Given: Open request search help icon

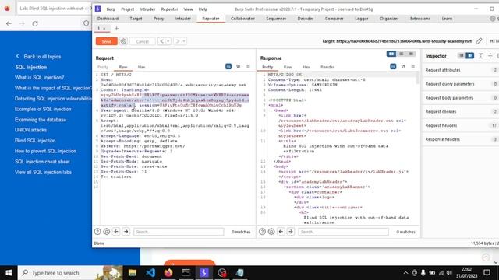Looking at the screenshot, I should point(97,232).
